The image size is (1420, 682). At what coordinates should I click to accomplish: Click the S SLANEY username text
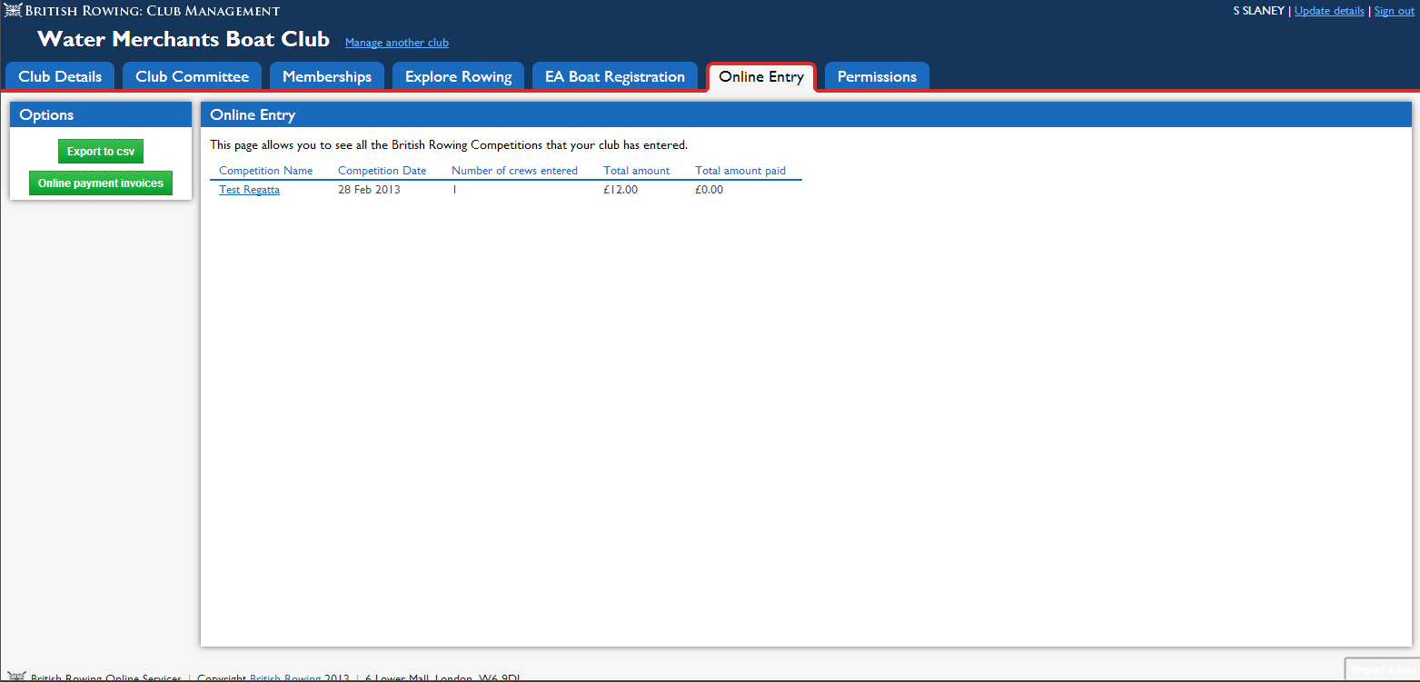1259,11
